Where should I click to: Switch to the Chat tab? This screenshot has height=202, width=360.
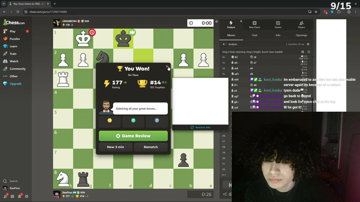[255, 35]
